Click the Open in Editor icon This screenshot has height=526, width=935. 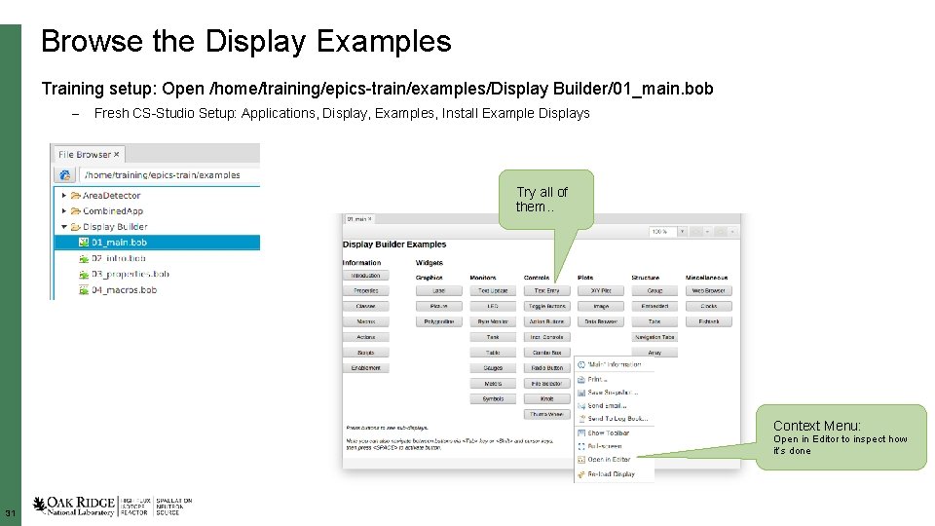581,459
